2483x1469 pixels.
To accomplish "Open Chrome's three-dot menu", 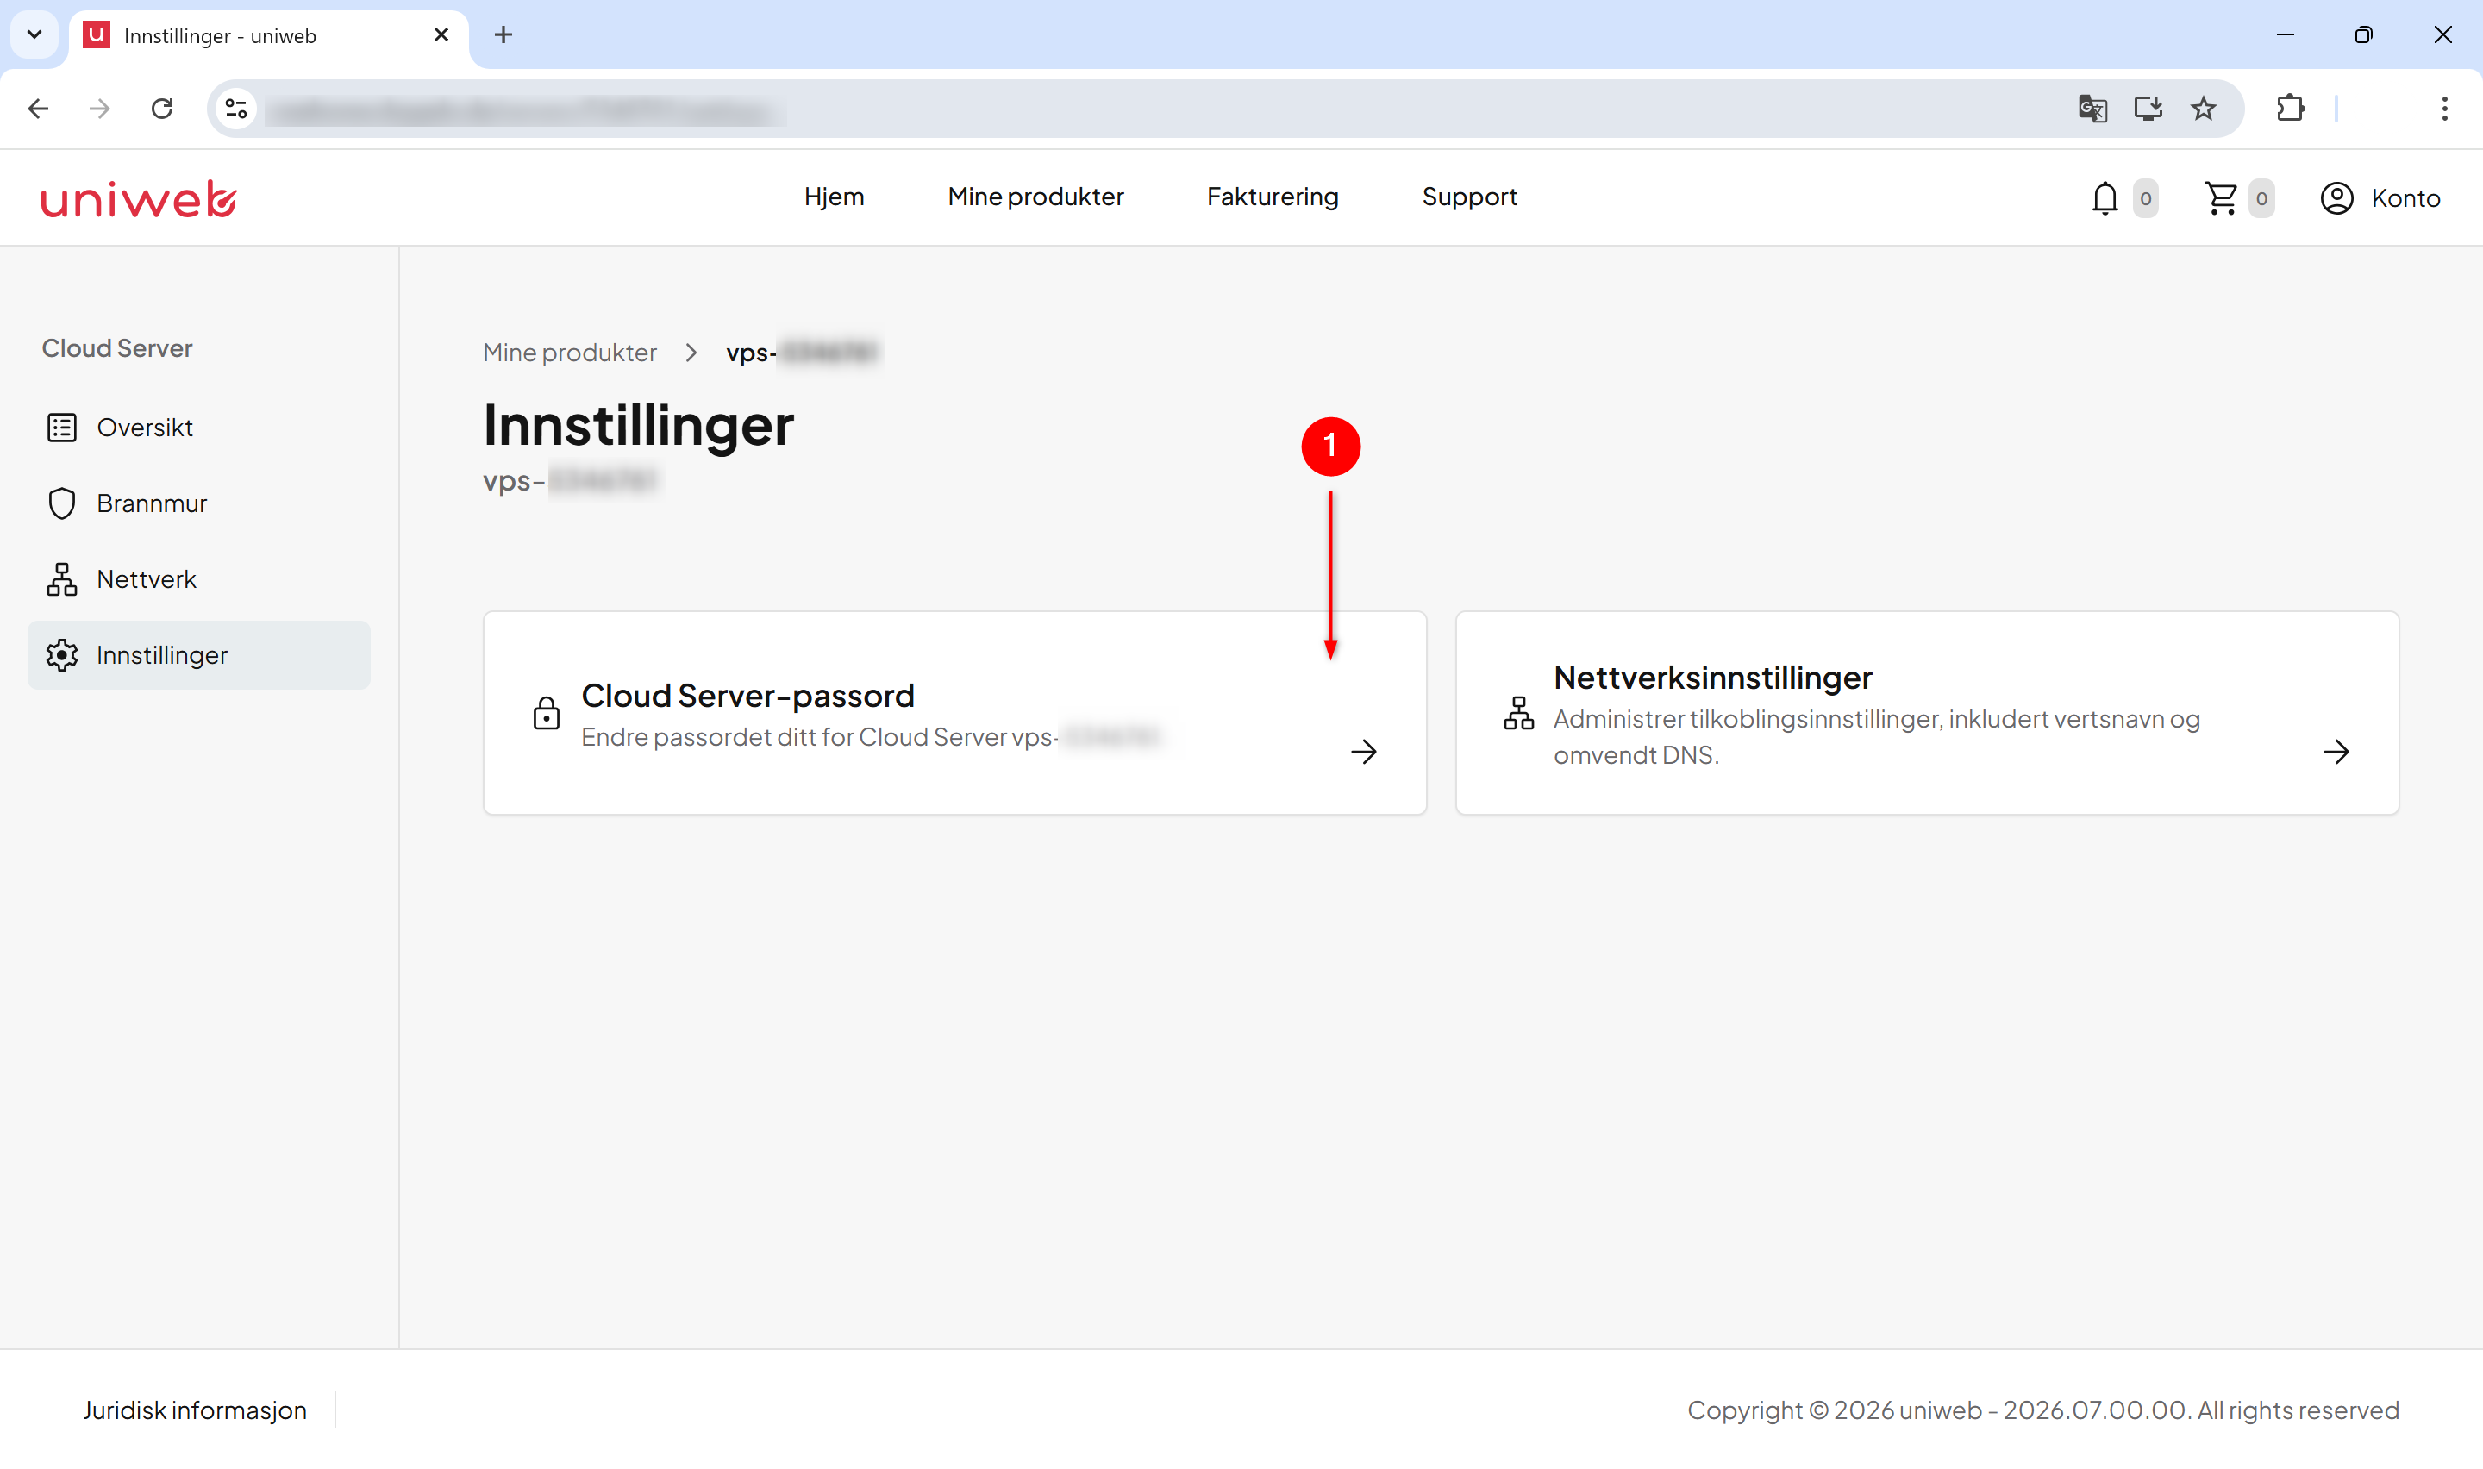I will pos(2444,109).
